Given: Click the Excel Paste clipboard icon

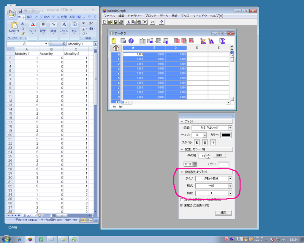Looking at the screenshot, I should click(x=14, y=25).
